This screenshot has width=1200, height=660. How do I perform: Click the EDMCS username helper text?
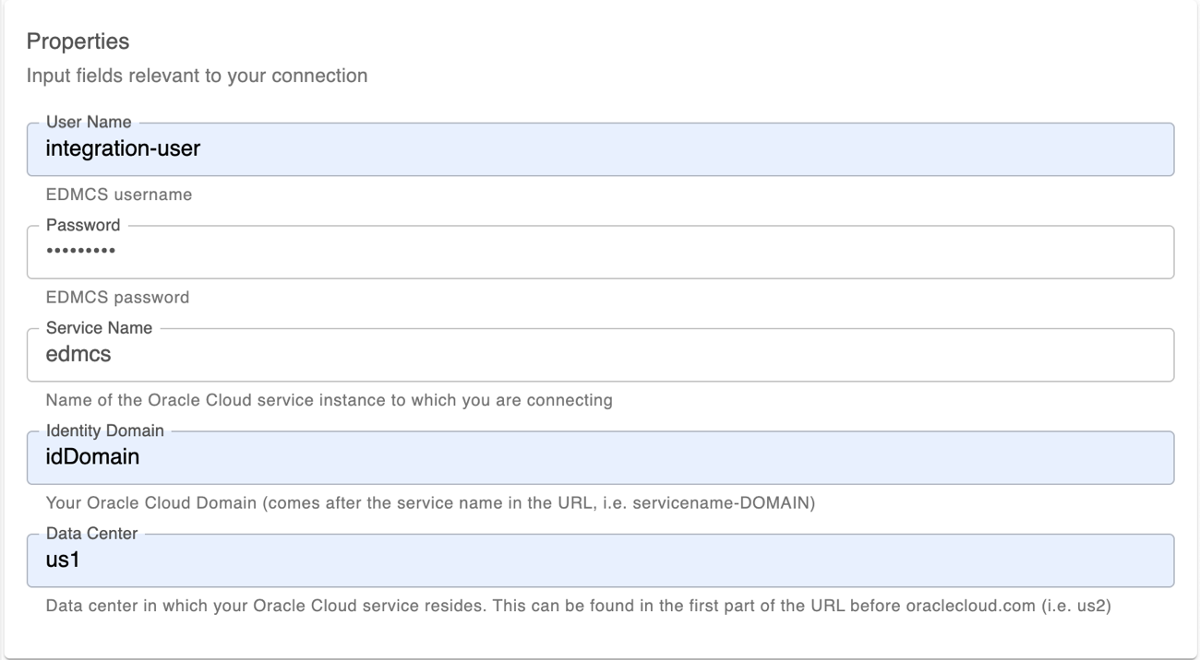118,194
